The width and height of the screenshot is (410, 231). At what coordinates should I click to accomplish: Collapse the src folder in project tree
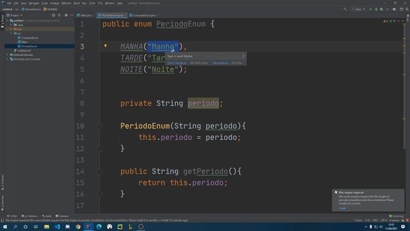[x=11, y=33]
